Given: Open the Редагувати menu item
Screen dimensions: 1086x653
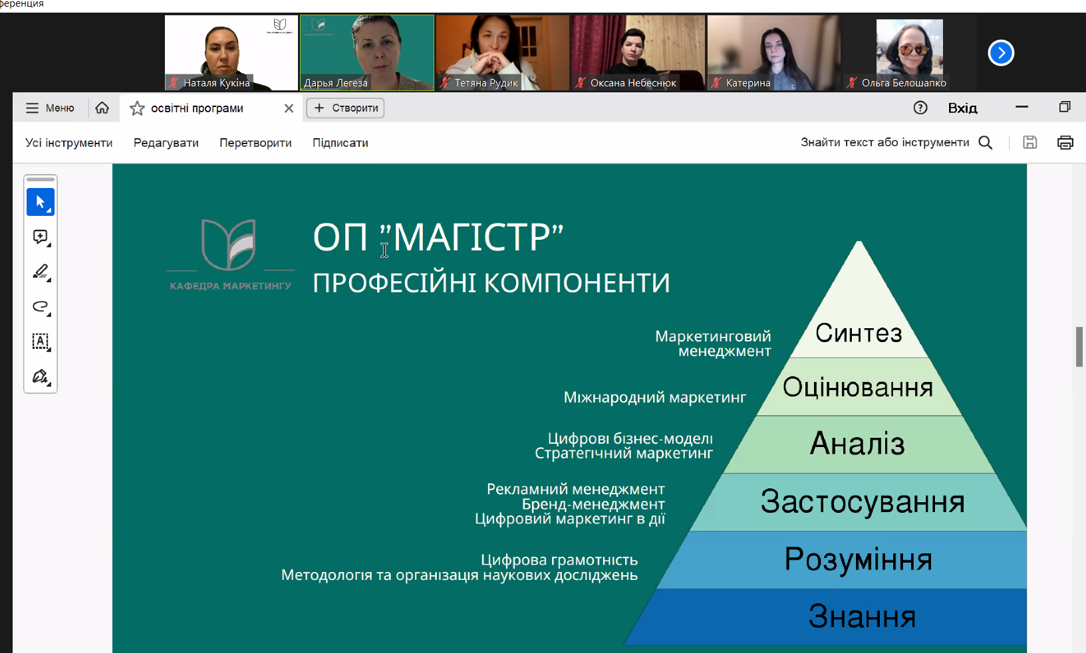Looking at the screenshot, I should pos(166,143).
